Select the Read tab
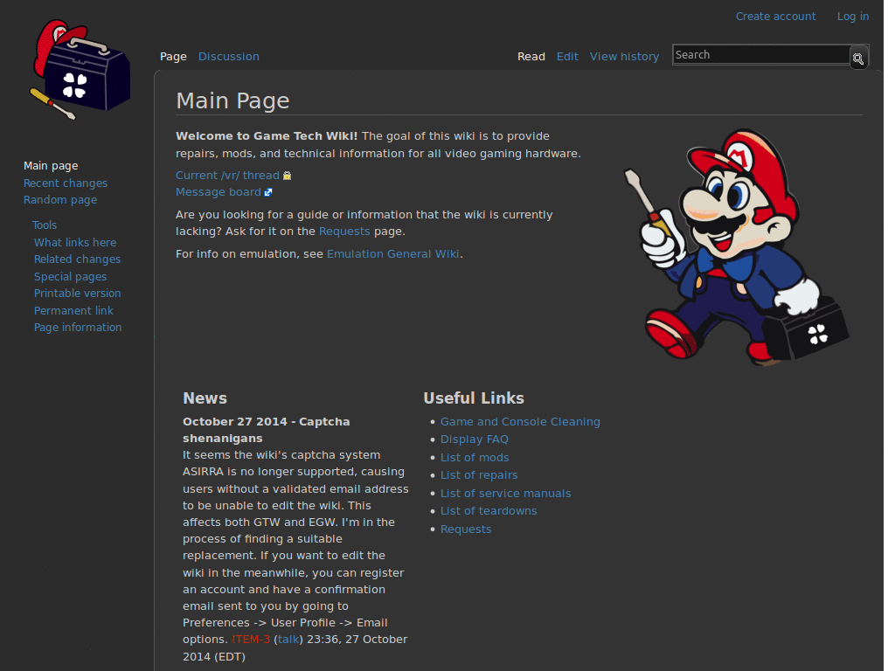This screenshot has width=895, height=671. pyautogui.click(x=531, y=57)
